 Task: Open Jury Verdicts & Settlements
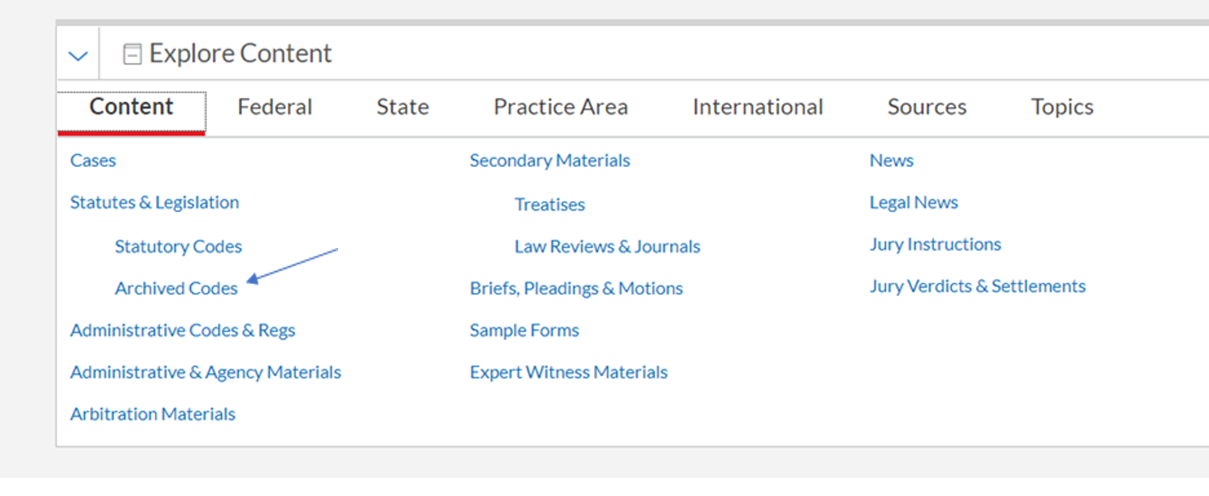pyautogui.click(x=978, y=286)
